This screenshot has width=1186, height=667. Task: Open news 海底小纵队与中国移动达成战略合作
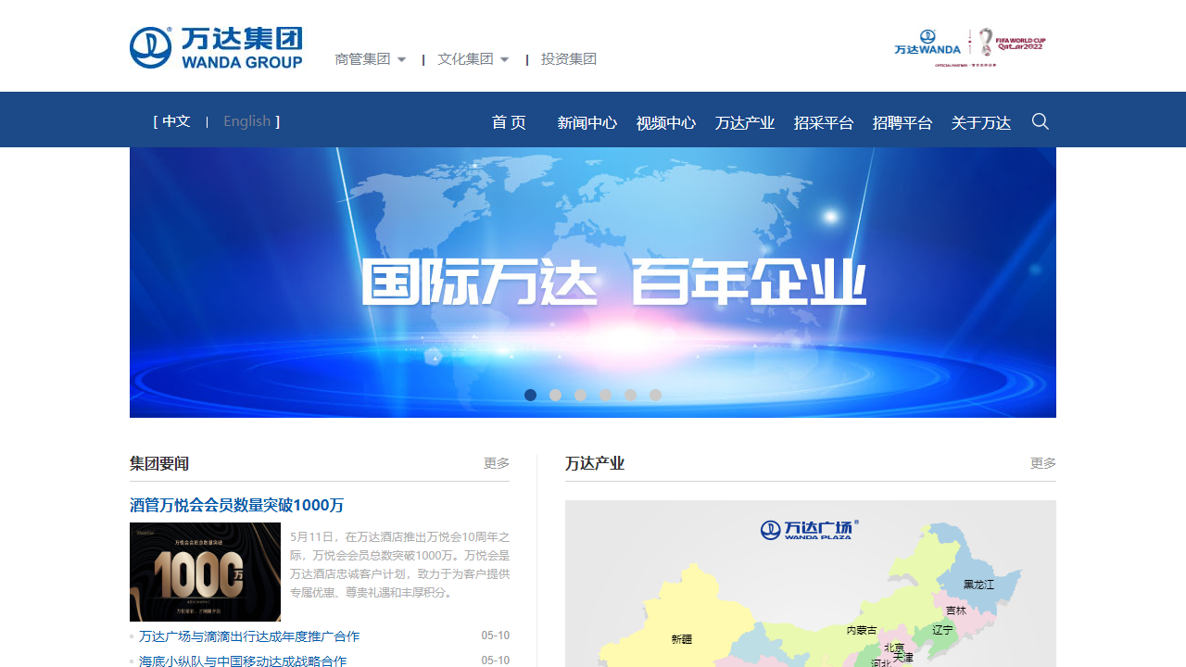243,661
